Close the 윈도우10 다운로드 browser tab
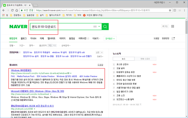This screenshot has height=118, width=188. point(30,5)
